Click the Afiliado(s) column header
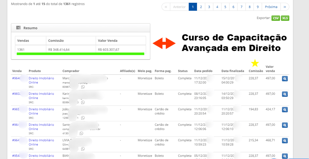The width and height of the screenshot is (309, 159). point(128,71)
